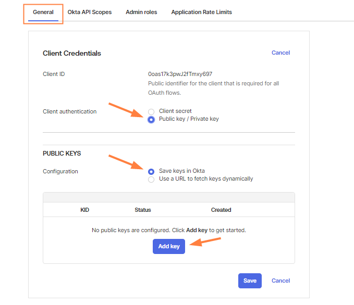The width and height of the screenshot is (354, 305).
Task: Click the Created column header
Action: [221, 210]
